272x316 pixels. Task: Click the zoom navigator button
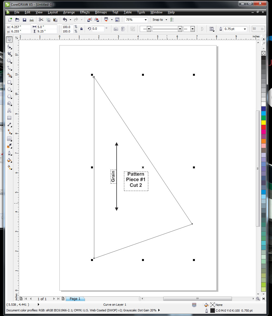point(258,299)
